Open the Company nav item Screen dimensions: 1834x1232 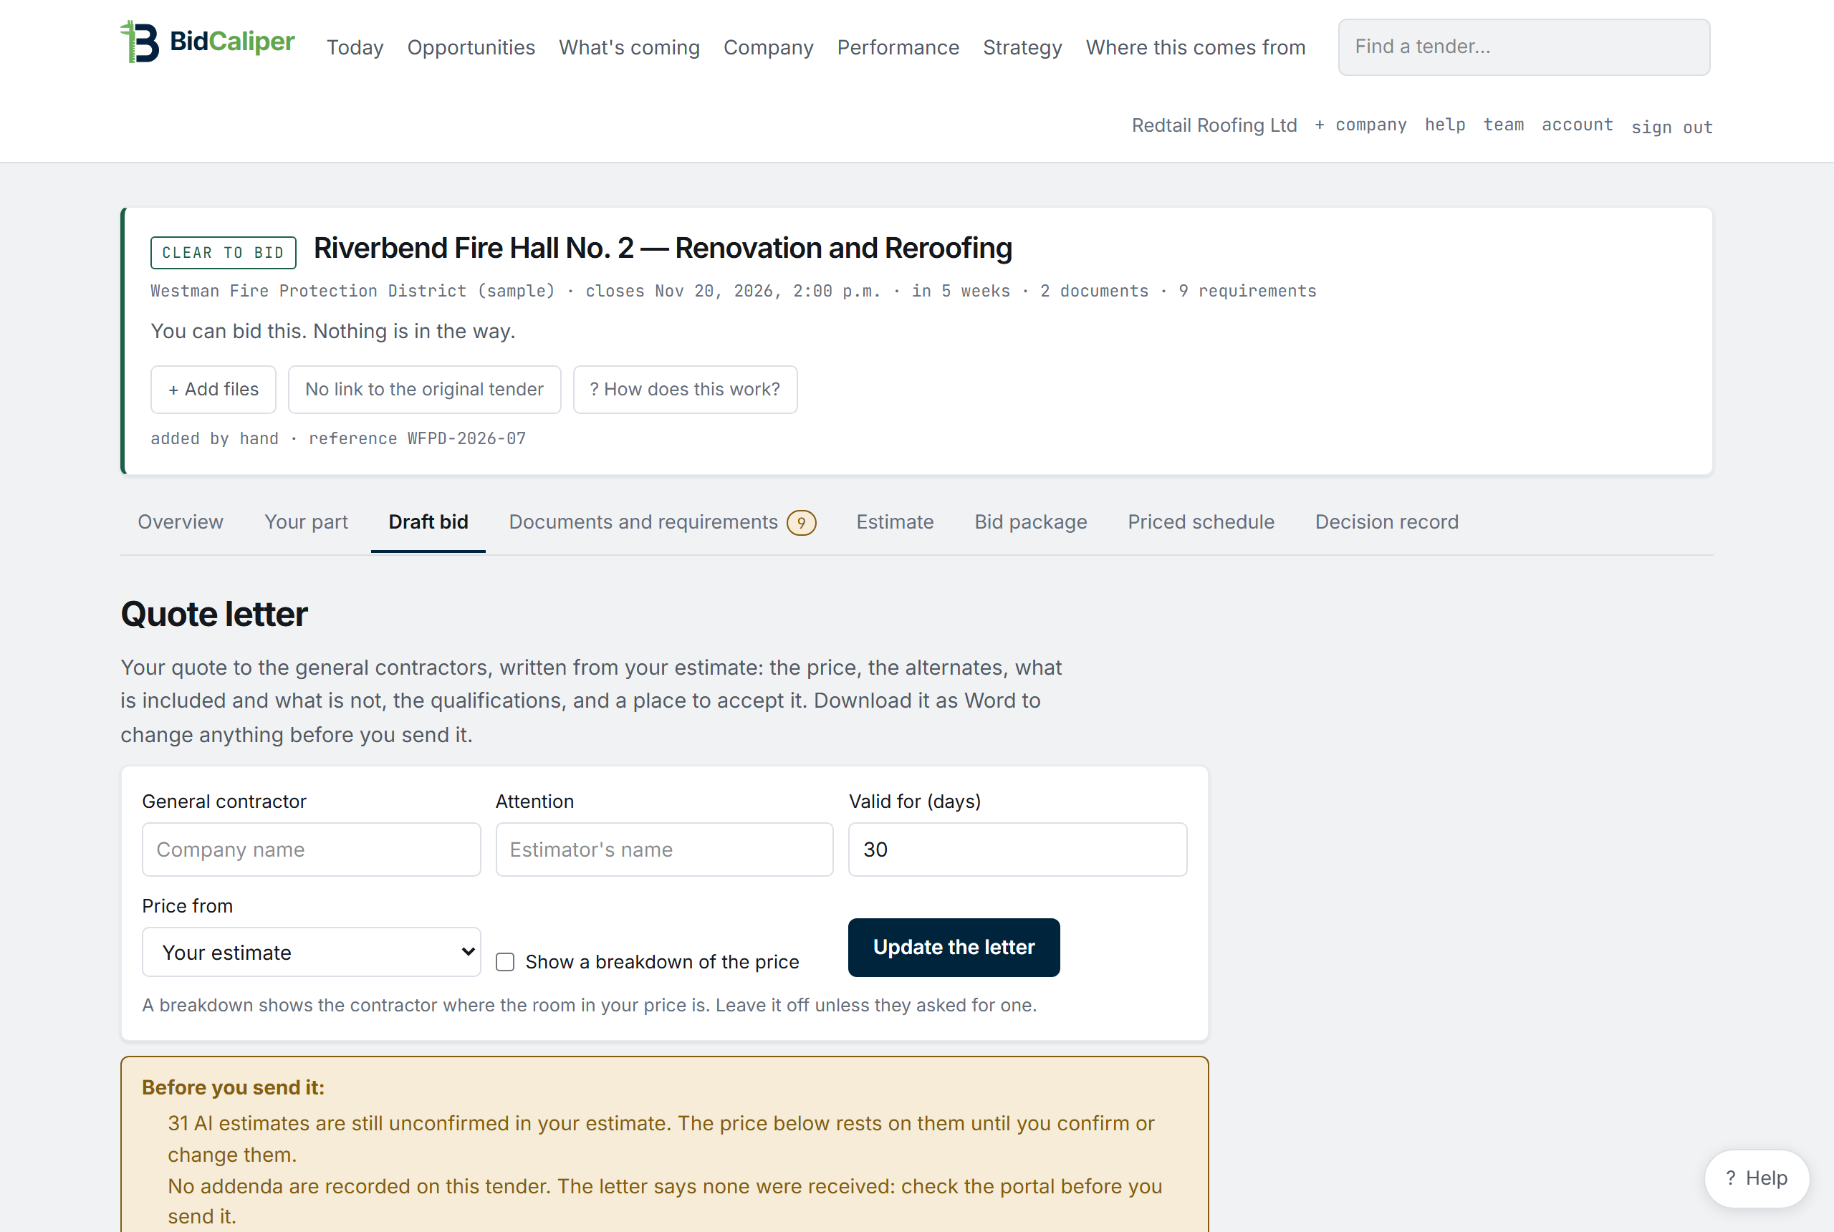(768, 47)
